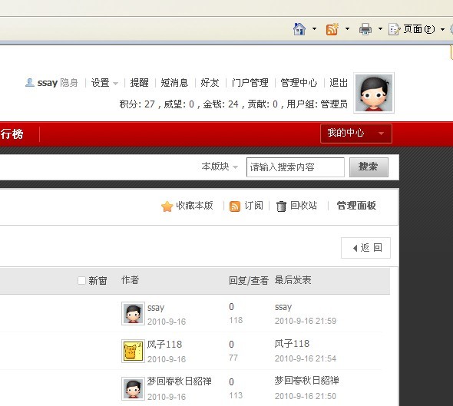Expand the RSS feeds dropdown arrow
The height and width of the screenshot is (406, 453).
(347, 29)
